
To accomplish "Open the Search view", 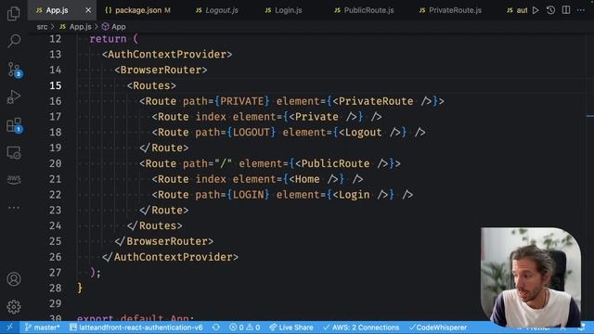I will [14, 41].
